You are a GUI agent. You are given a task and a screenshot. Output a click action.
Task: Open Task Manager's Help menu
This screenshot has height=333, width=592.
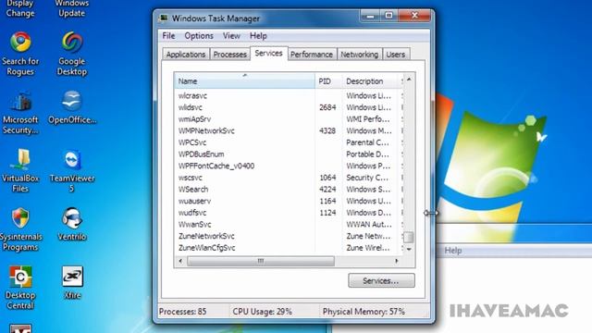pos(258,35)
